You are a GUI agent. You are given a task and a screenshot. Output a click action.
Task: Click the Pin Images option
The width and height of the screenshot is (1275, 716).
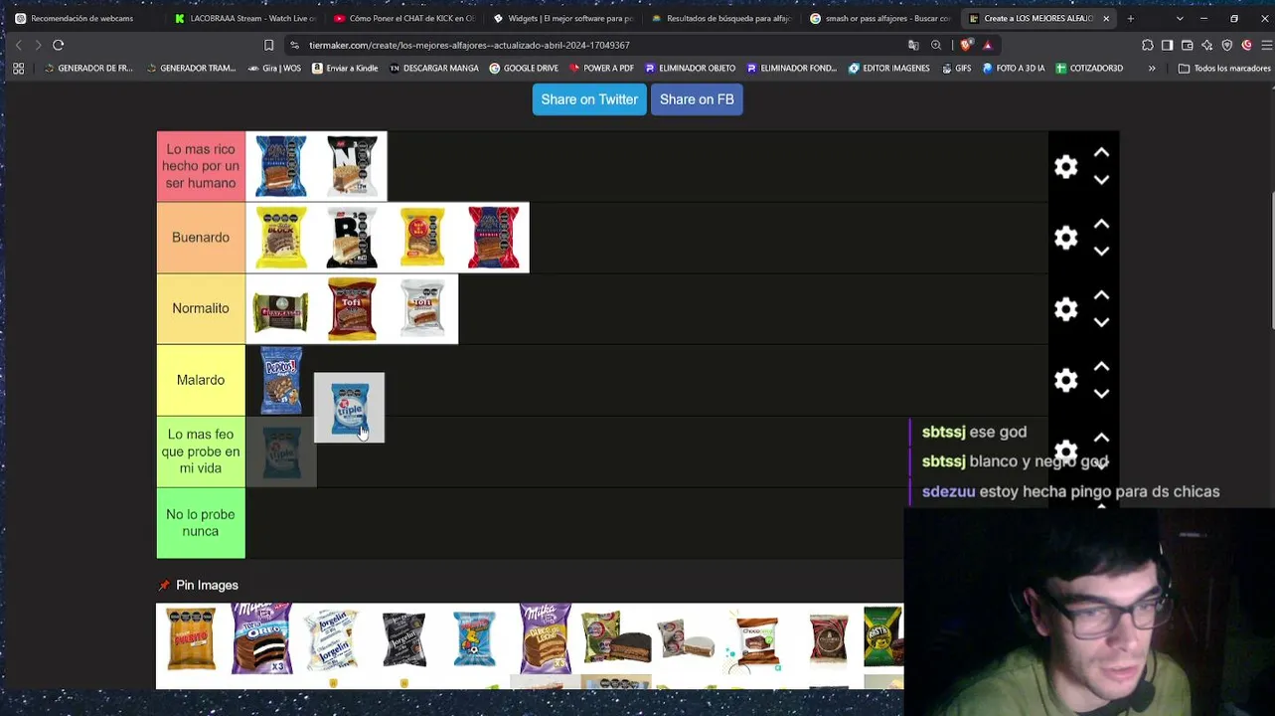pyautogui.click(x=198, y=585)
